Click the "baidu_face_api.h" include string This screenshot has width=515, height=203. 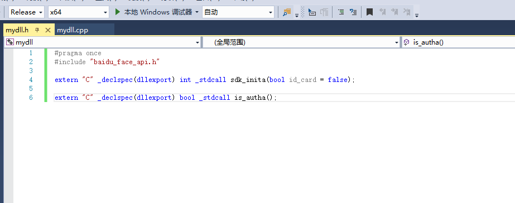(x=124, y=62)
